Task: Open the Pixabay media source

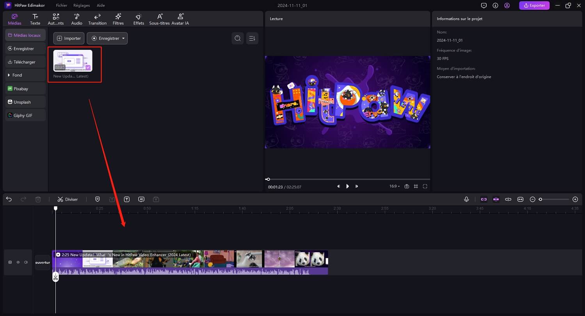Action: (25, 88)
